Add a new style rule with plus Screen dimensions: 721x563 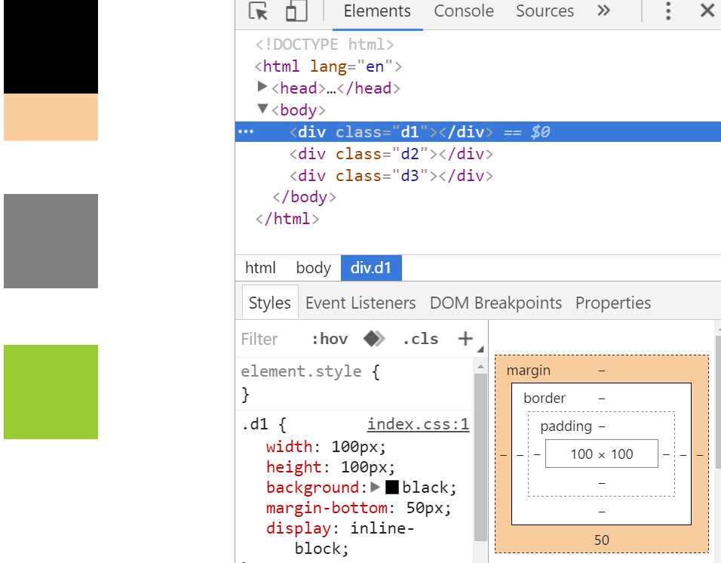tap(465, 339)
